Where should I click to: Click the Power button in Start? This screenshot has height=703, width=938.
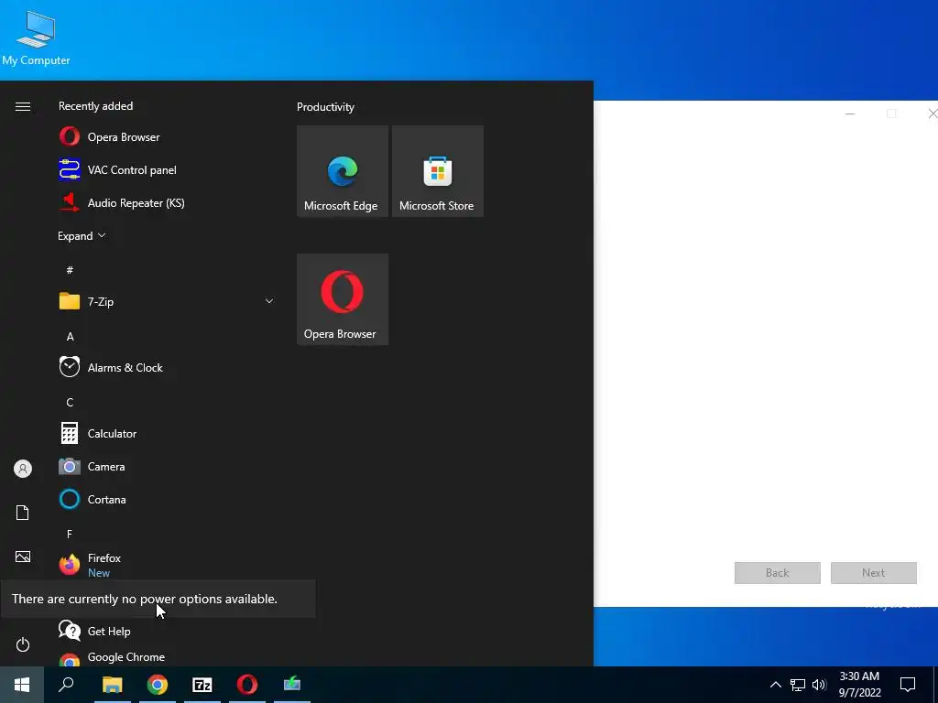point(23,644)
